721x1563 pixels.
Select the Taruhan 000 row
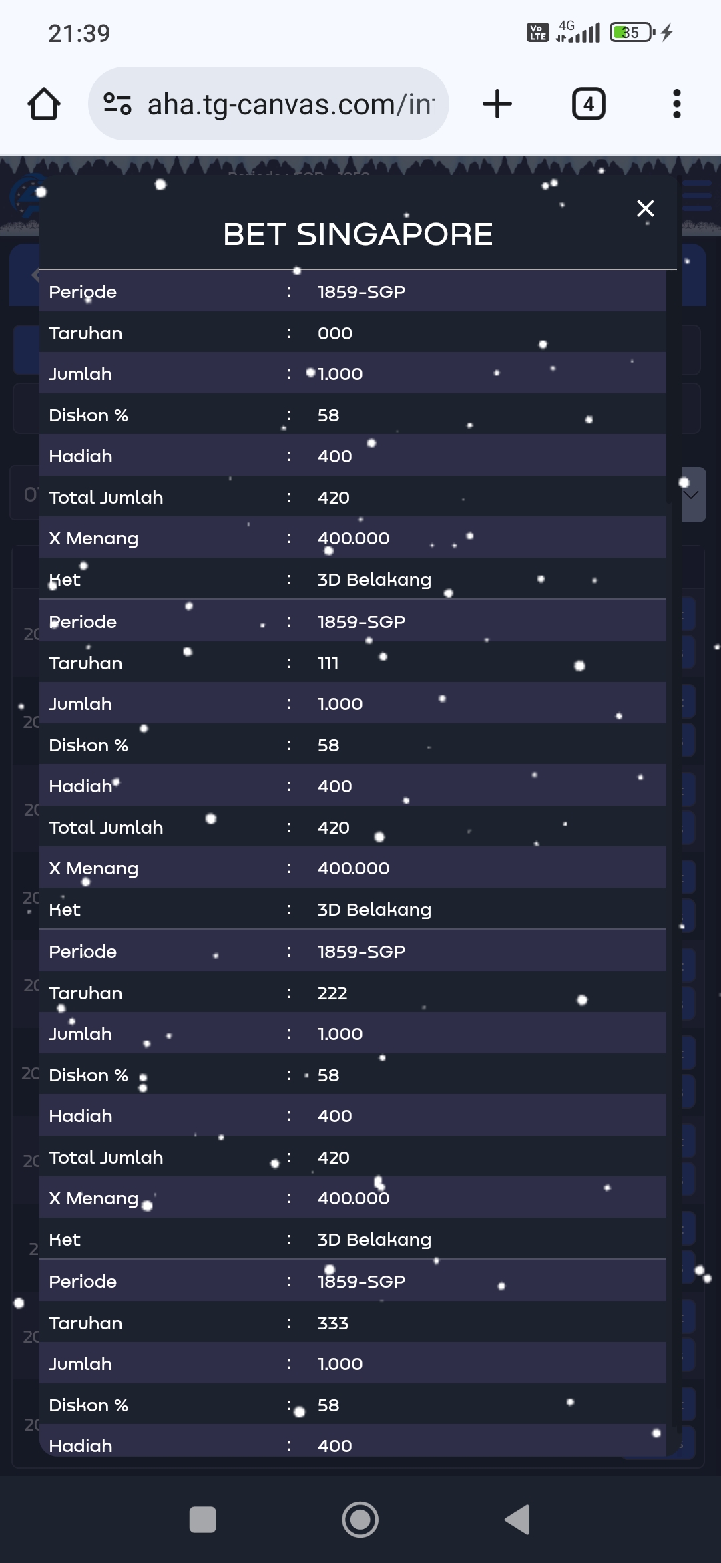click(352, 333)
